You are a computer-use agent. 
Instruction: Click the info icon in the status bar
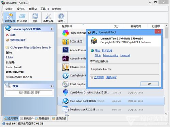[x=4, y=124]
